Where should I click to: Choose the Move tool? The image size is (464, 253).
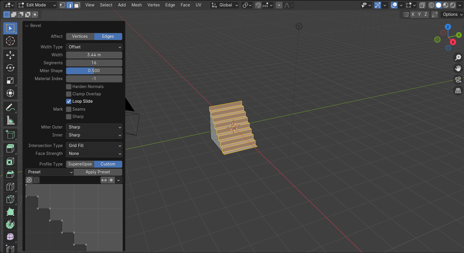[x=10, y=55]
